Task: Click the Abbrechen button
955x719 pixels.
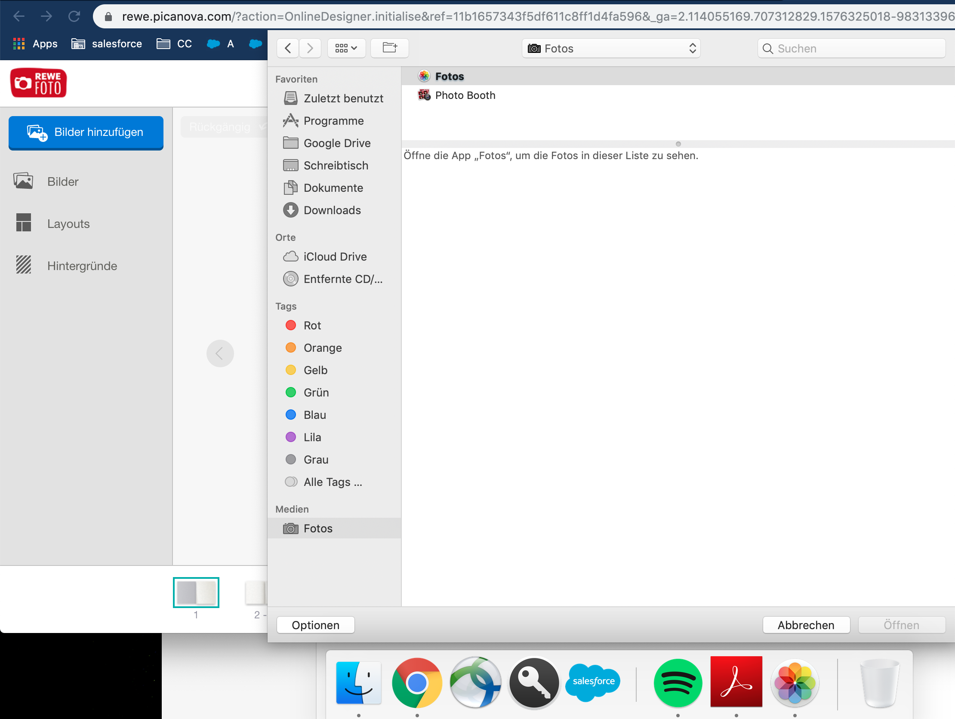Action: [x=806, y=625]
